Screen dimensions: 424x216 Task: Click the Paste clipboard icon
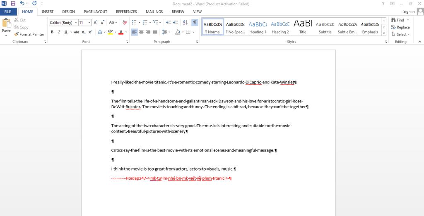point(6,23)
